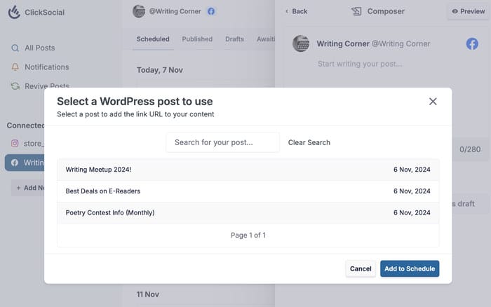Select the Poetry Contest Info (Monthly) post
This screenshot has height=307, width=491.
pos(248,213)
